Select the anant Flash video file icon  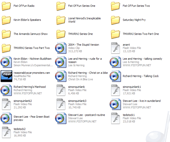pos(115,48)
